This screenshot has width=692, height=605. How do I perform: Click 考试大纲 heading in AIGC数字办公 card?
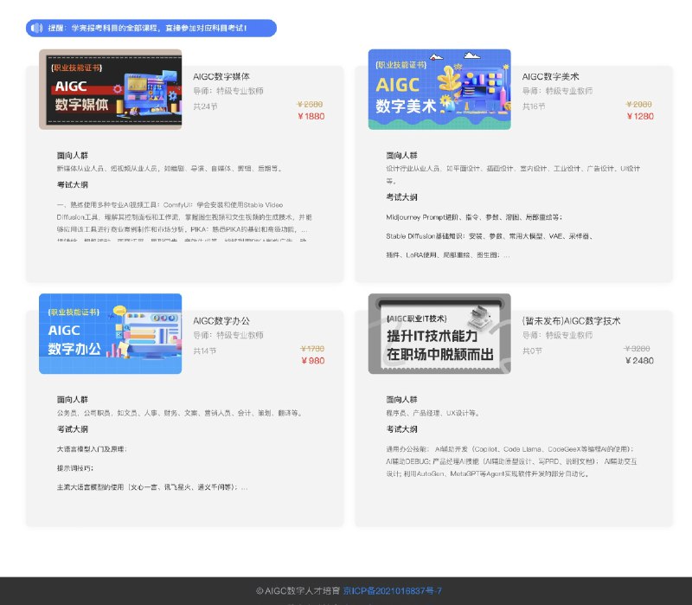73,428
